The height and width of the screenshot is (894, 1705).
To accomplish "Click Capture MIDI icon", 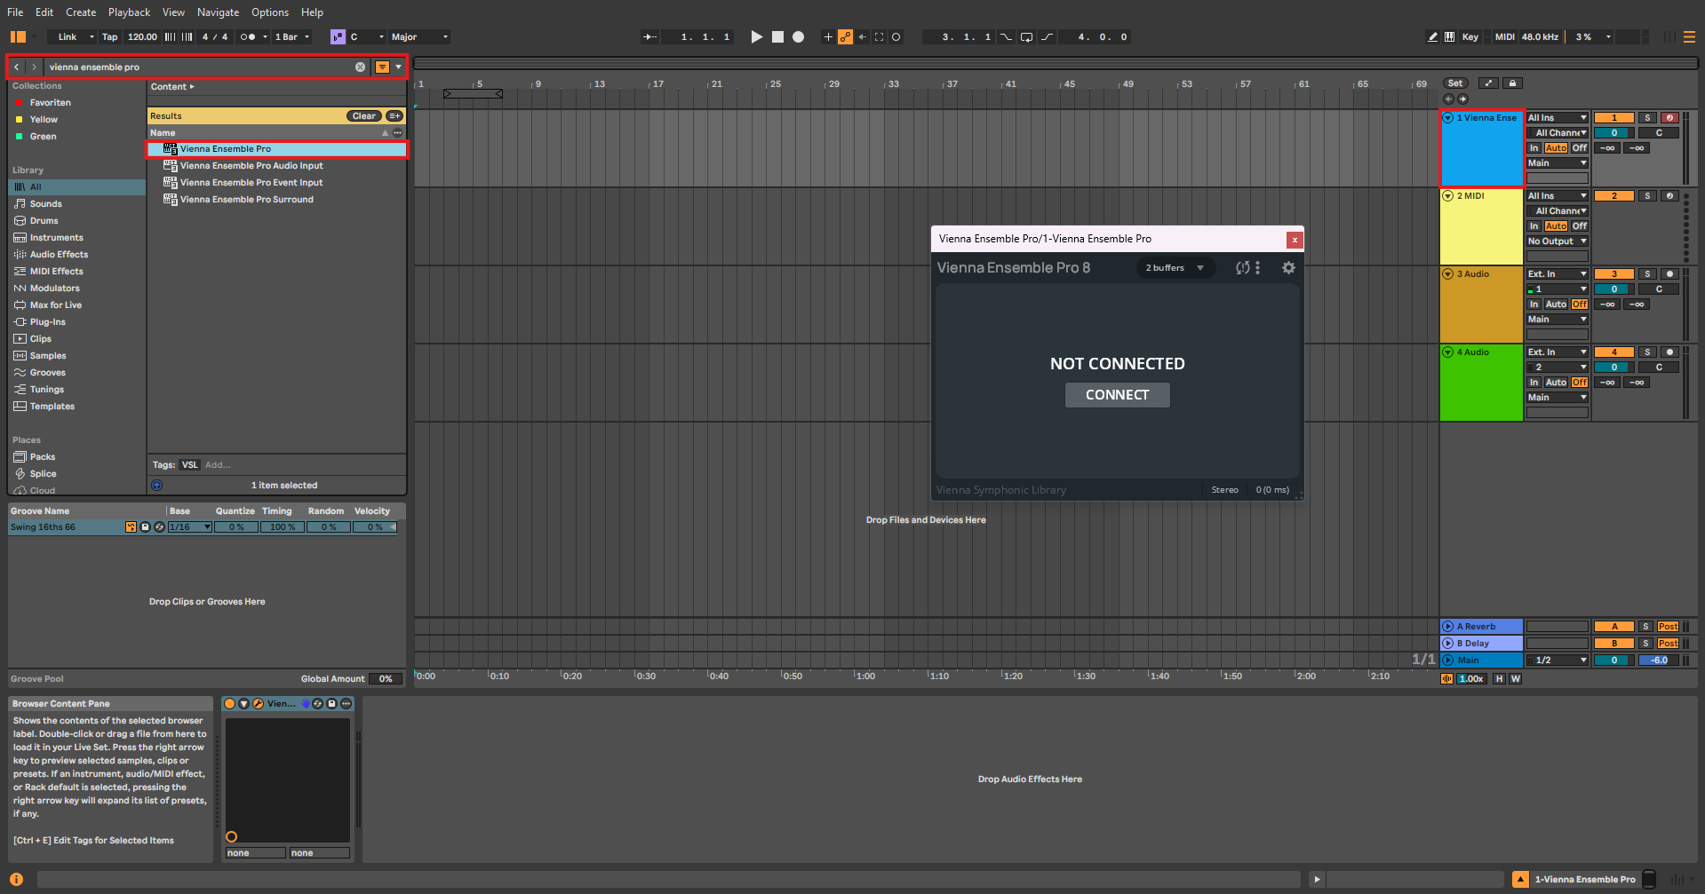I will pos(879,37).
